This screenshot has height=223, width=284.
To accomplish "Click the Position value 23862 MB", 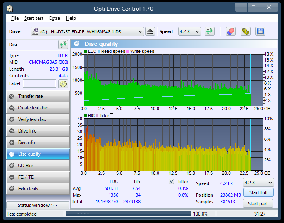I will point(231,195).
